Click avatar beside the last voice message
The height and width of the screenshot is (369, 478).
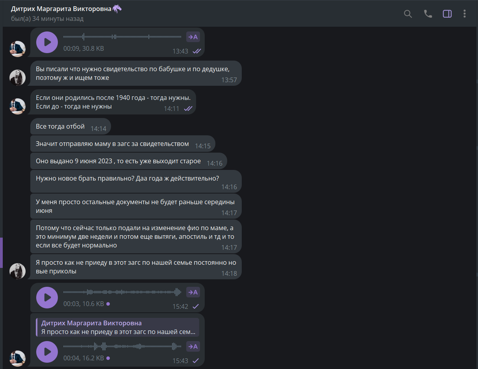click(17, 358)
